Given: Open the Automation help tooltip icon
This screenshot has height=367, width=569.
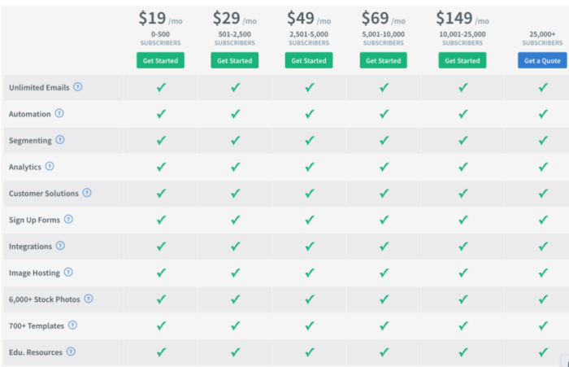Looking at the screenshot, I should click(x=59, y=113).
